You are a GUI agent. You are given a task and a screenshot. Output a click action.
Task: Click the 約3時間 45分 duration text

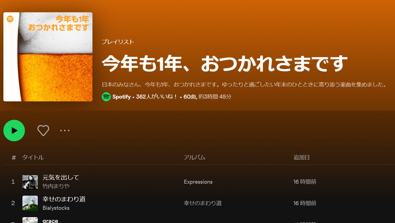[x=215, y=97]
